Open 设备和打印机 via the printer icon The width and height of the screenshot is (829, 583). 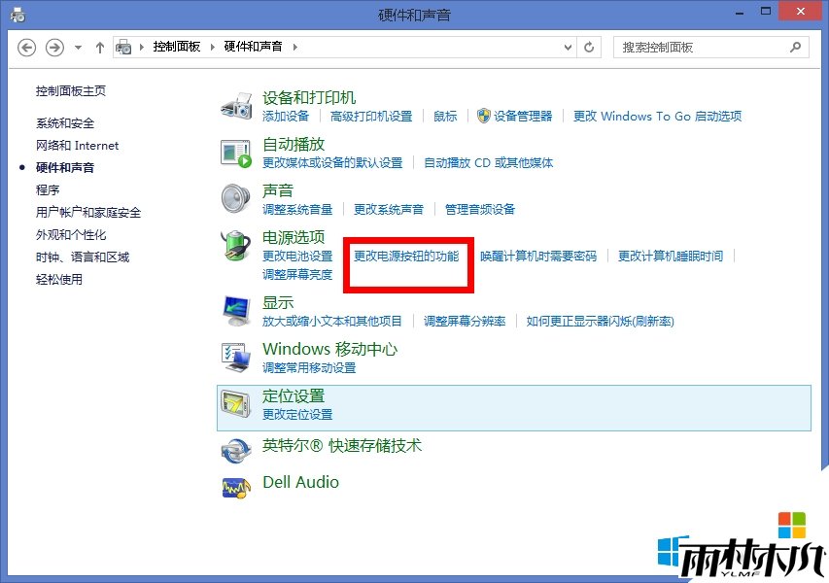click(x=235, y=106)
